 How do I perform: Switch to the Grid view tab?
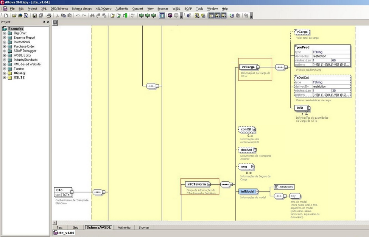(x=75, y=228)
